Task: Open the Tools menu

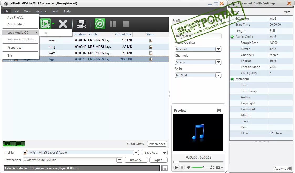Action: tap(55, 11)
